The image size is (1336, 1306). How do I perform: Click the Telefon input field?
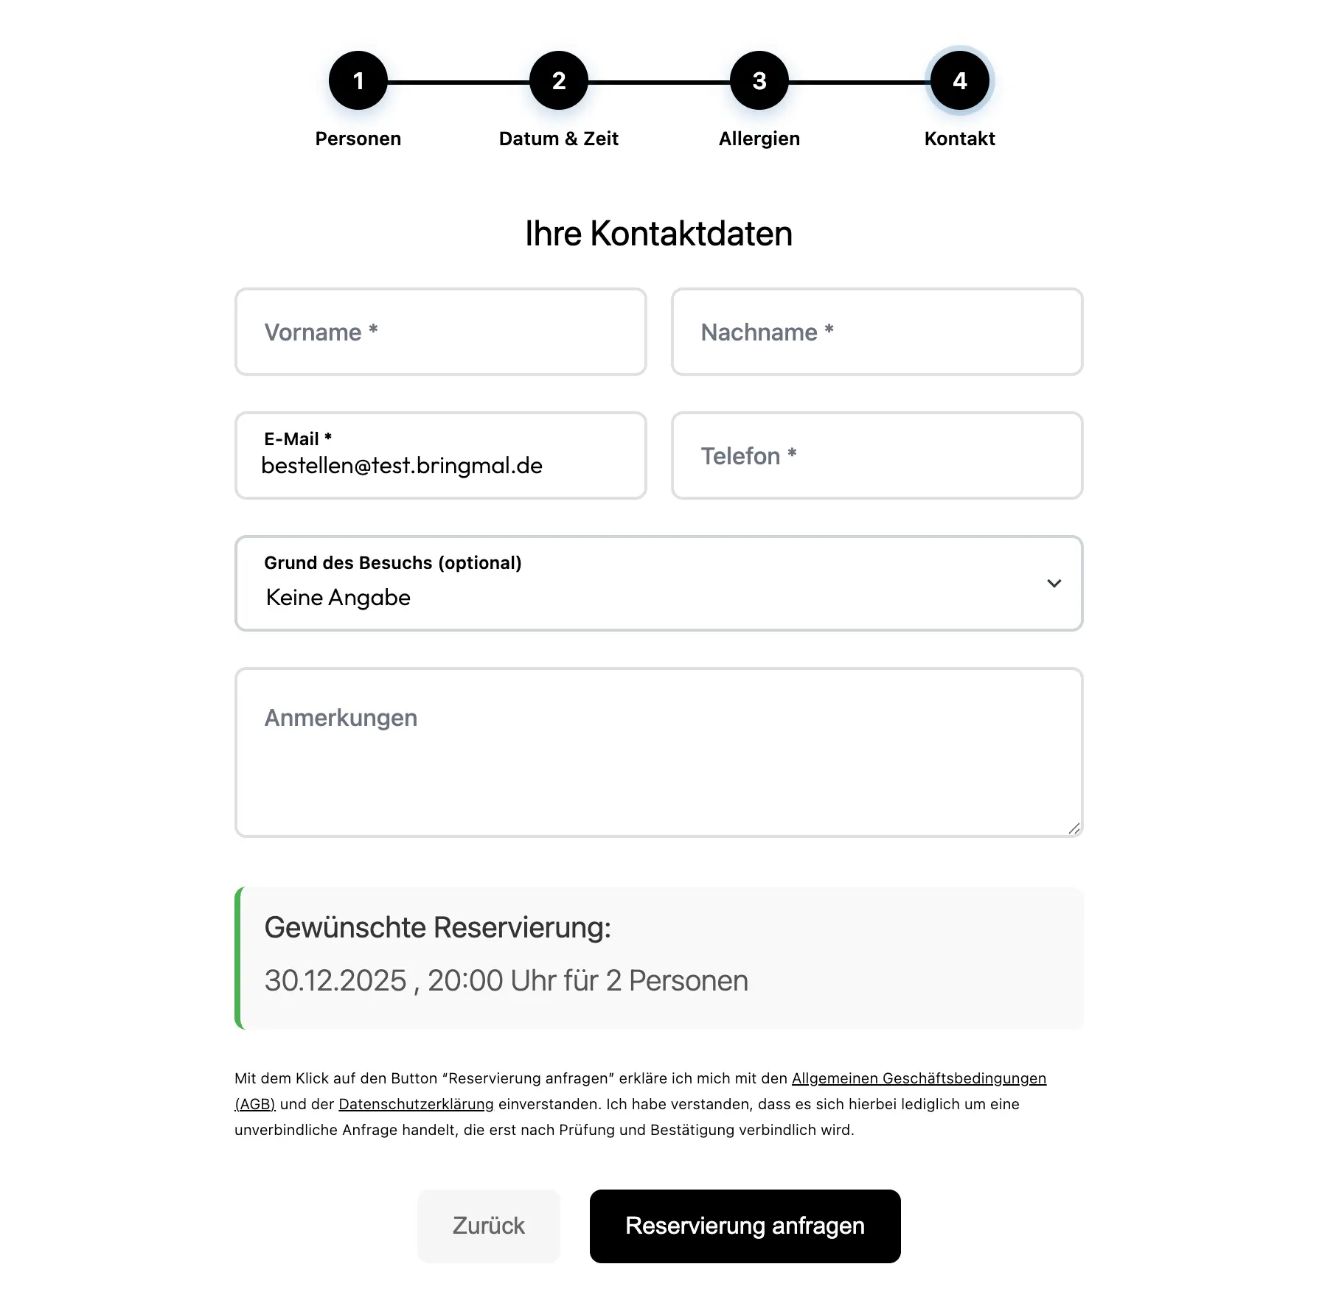tap(877, 455)
